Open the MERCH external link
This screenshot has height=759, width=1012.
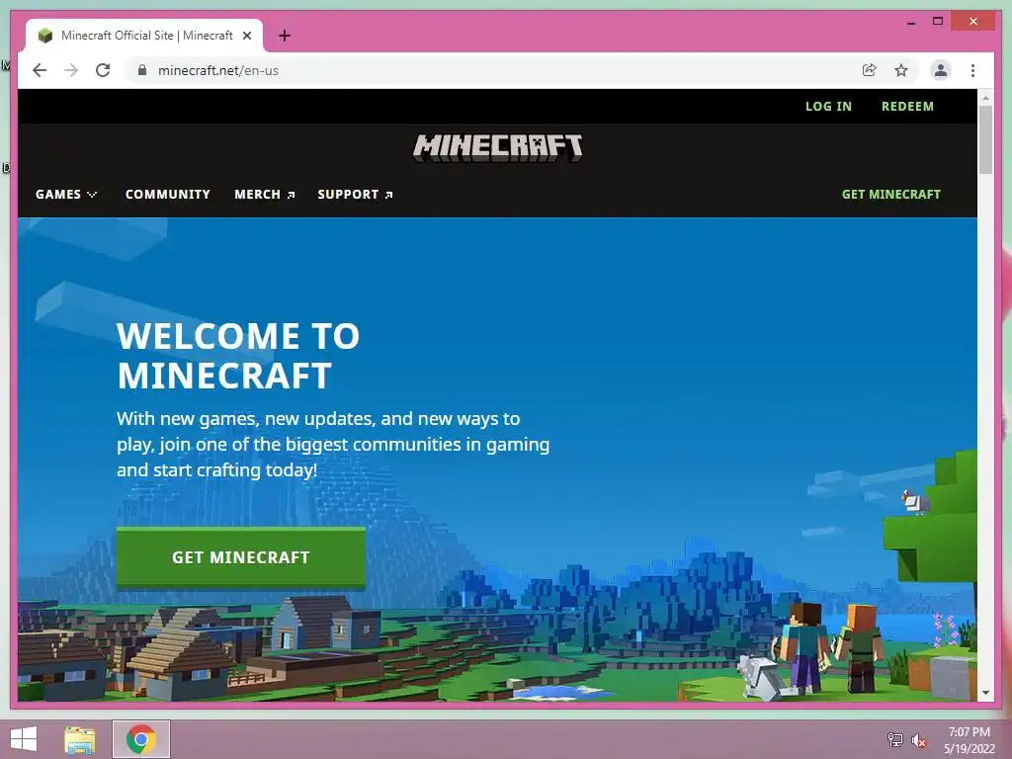(x=265, y=195)
